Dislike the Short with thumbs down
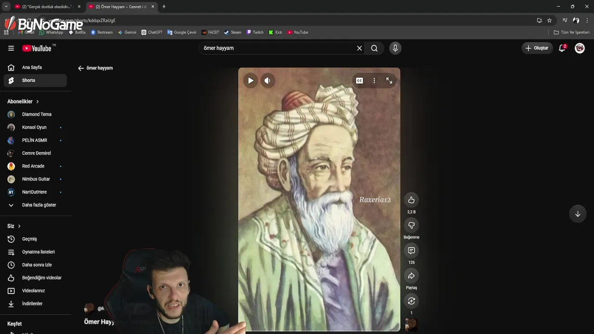This screenshot has height=334, width=594. (x=411, y=225)
